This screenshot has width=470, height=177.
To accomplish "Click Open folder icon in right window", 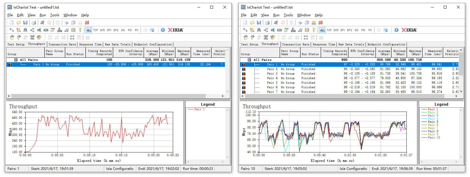I will pyautogui.click(x=252, y=23).
